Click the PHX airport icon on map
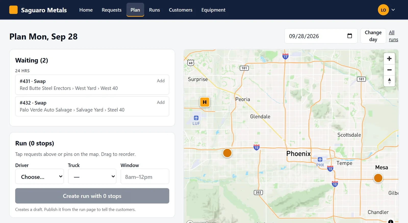Viewport: 408px width, 223px height. coord(320,160)
